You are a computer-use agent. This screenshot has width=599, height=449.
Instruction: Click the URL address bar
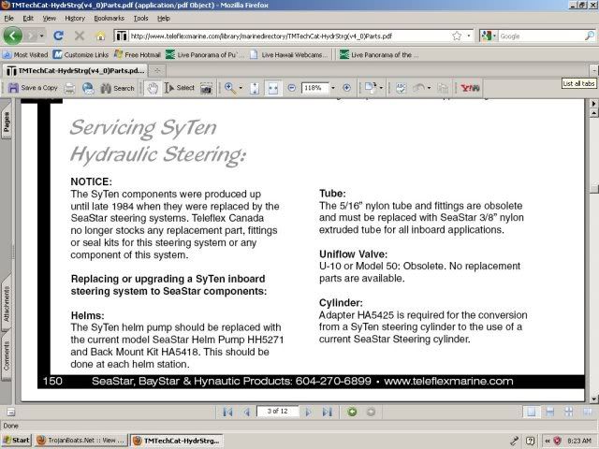[290, 36]
